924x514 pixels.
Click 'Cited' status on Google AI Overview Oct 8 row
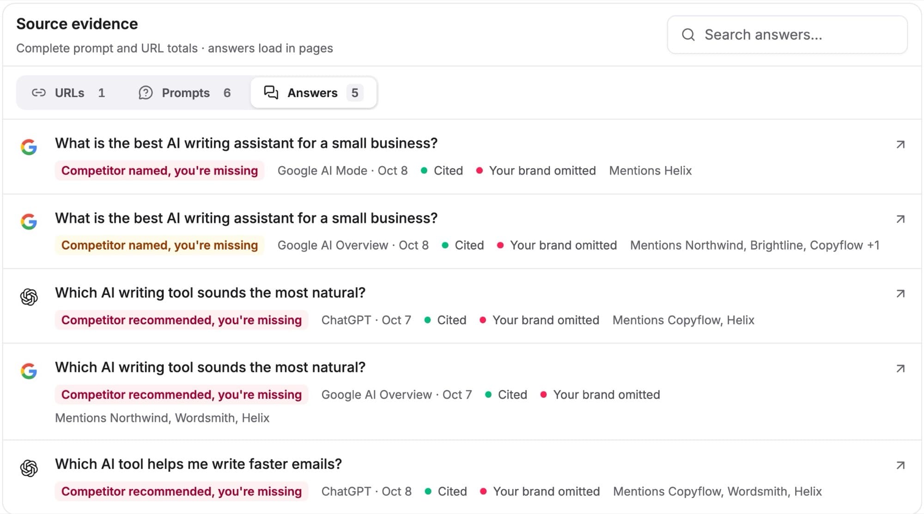pos(462,245)
